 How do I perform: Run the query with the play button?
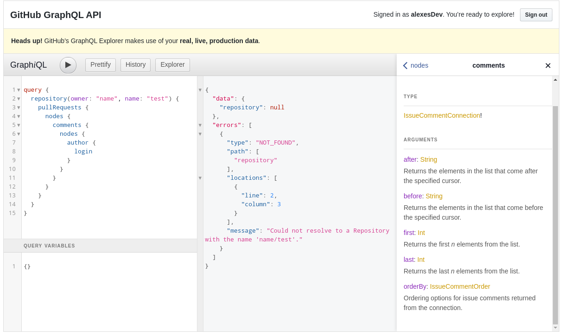68,65
